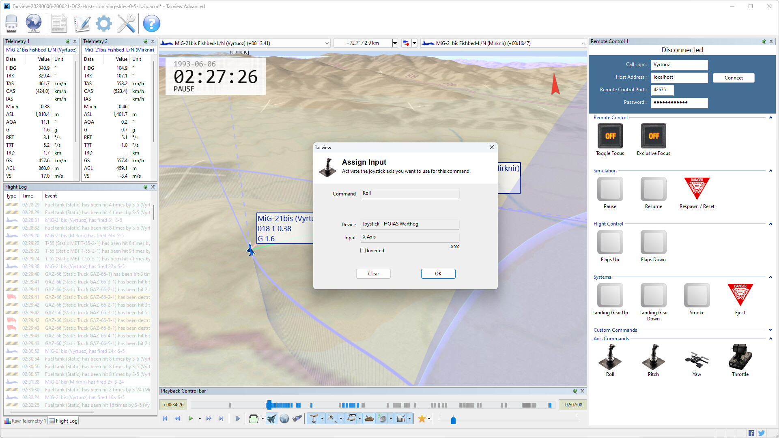
Task: Click the binoculars camera icon
Action: (x=297, y=419)
